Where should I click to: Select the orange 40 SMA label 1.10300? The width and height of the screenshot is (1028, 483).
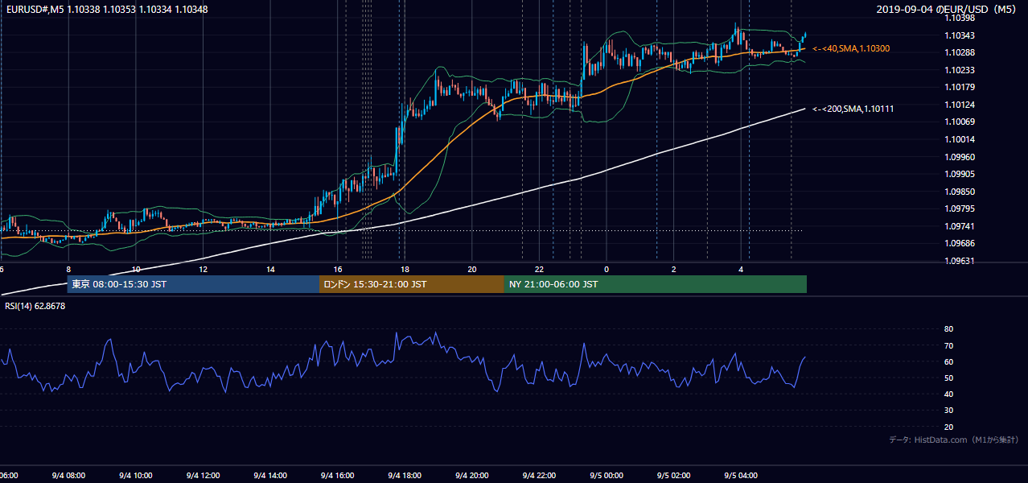[x=851, y=49]
